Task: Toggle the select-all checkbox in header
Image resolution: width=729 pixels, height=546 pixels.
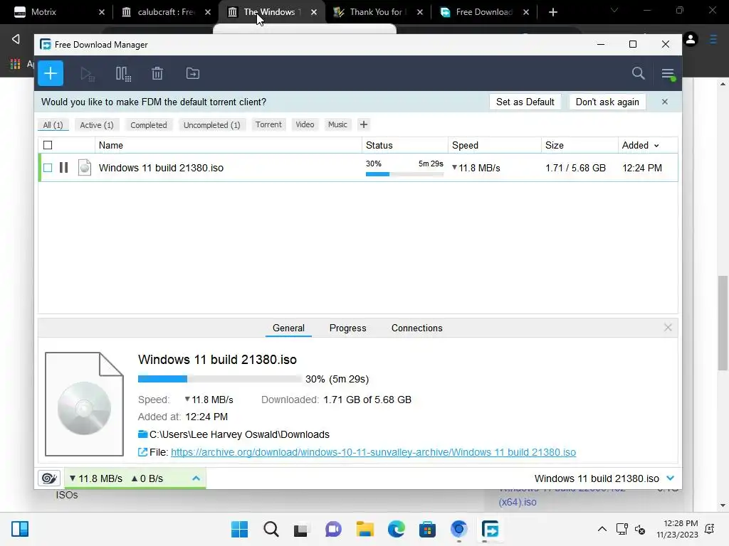Action: [x=48, y=145]
